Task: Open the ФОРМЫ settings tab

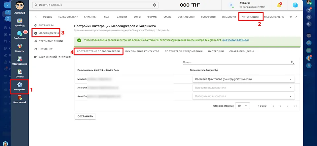Action: pos(152,17)
